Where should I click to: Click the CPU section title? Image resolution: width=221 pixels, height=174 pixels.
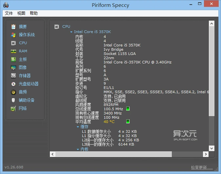[66, 26]
